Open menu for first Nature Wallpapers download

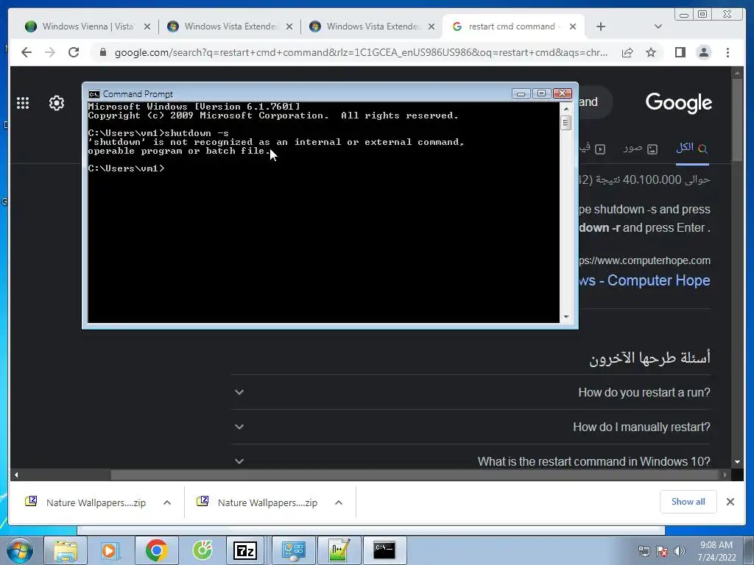tap(167, 502)
